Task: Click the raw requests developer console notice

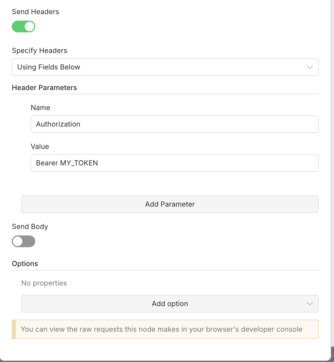Action: pos(161,329)
